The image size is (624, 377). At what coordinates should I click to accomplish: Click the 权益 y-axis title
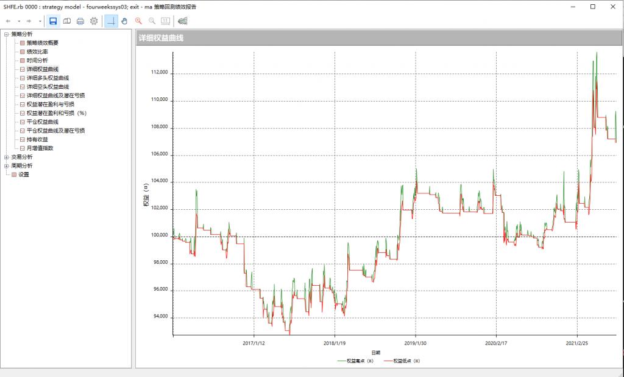[x=146, y=195]
